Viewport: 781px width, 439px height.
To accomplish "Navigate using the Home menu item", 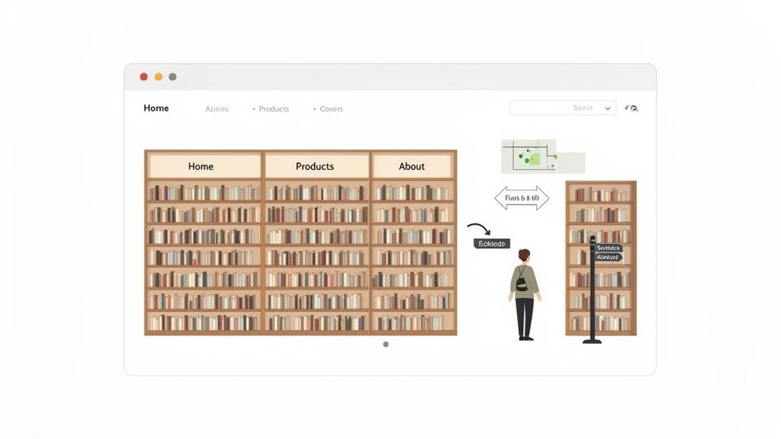I will 156,108.
